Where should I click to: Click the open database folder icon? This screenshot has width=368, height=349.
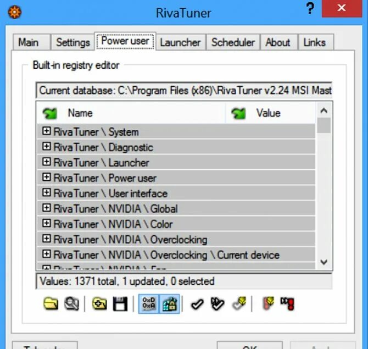pyautogui.click(x=51, y=304)
